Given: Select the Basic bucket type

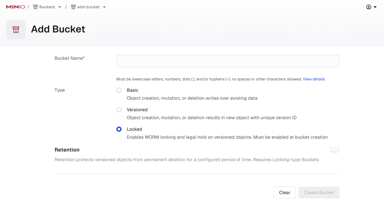Looking at the screenshot, I should tap(119, 90).
